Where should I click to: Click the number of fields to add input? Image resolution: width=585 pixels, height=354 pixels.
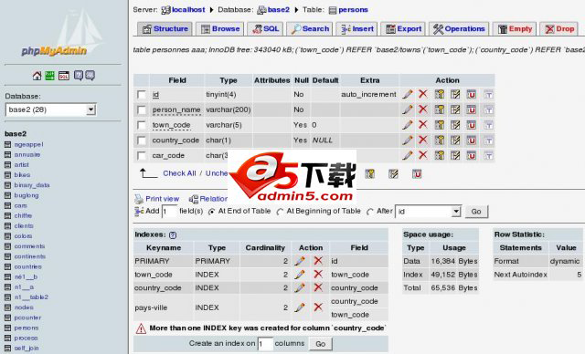[169, 212]
